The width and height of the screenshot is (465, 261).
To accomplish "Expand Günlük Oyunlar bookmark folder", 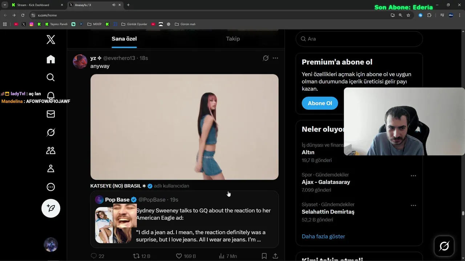I will point(134,24).
